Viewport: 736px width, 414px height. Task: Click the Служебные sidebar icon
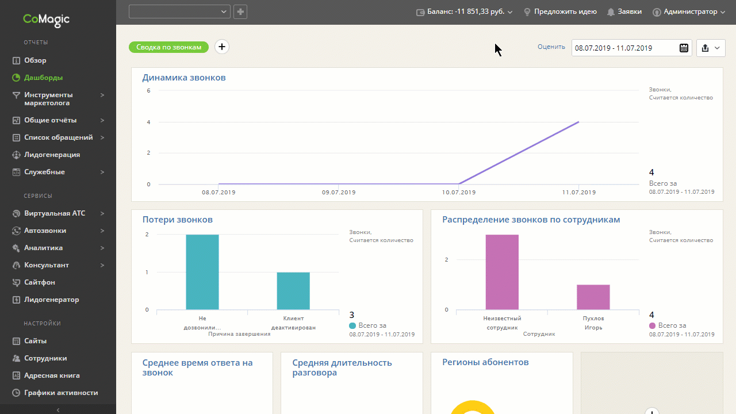[x=16, y=172]
